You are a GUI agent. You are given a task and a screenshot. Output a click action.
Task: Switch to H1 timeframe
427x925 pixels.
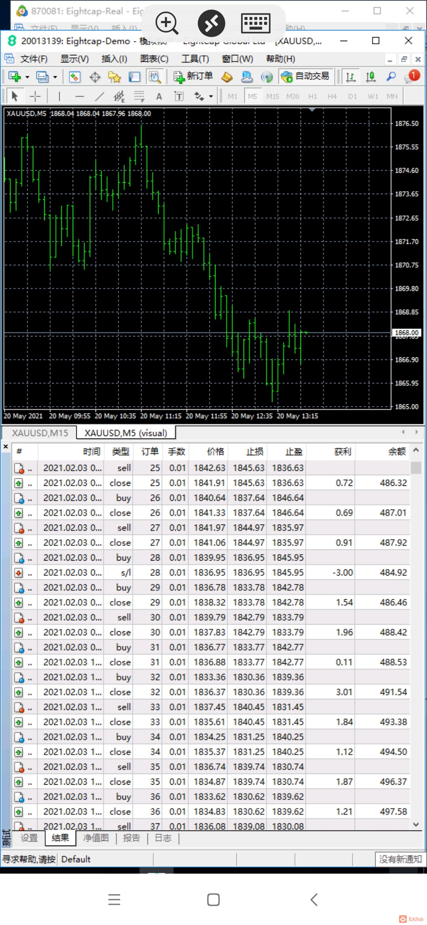click(x=312, y=96)
